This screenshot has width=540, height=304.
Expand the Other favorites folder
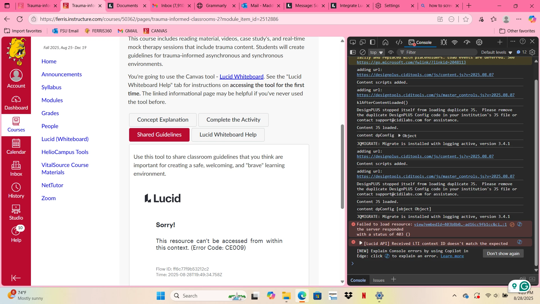point(517,31)
